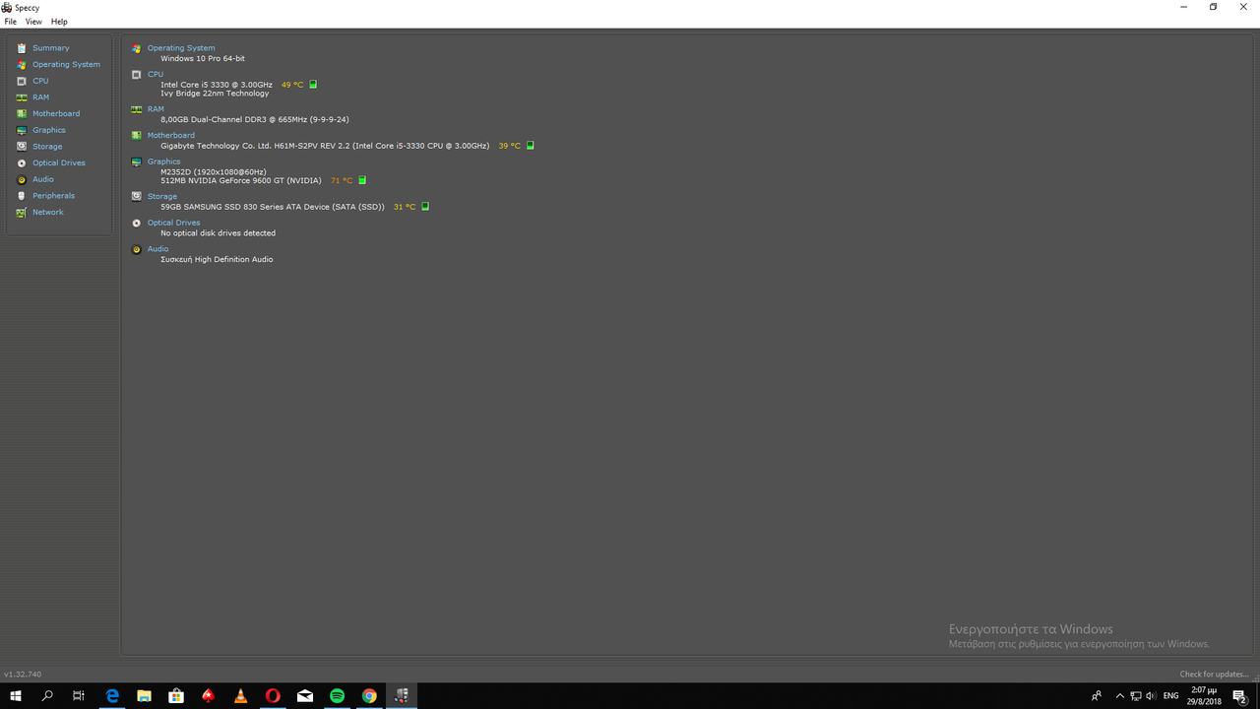Open the notification center icon
The width and height of the screenshot is (1260, 709).
[1240, 696]
